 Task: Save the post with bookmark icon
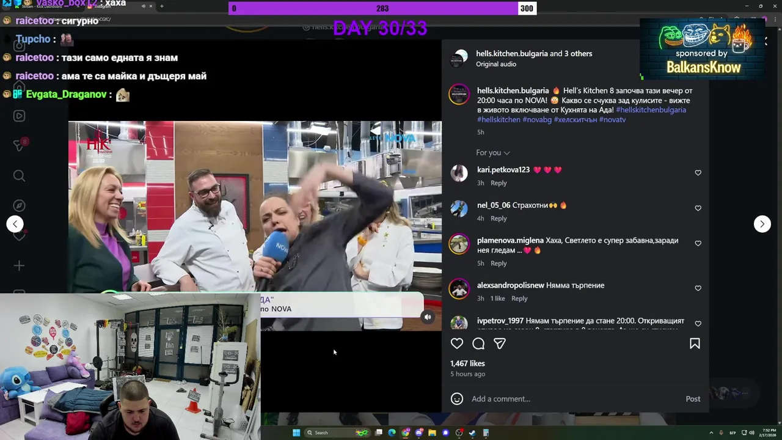(x=695, y=343)
